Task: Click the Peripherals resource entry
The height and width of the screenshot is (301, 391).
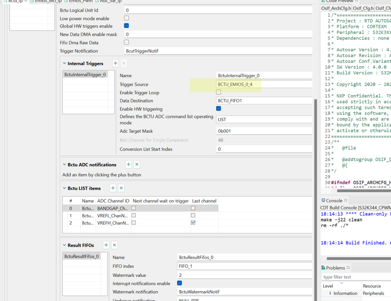Action: point(373,293)
